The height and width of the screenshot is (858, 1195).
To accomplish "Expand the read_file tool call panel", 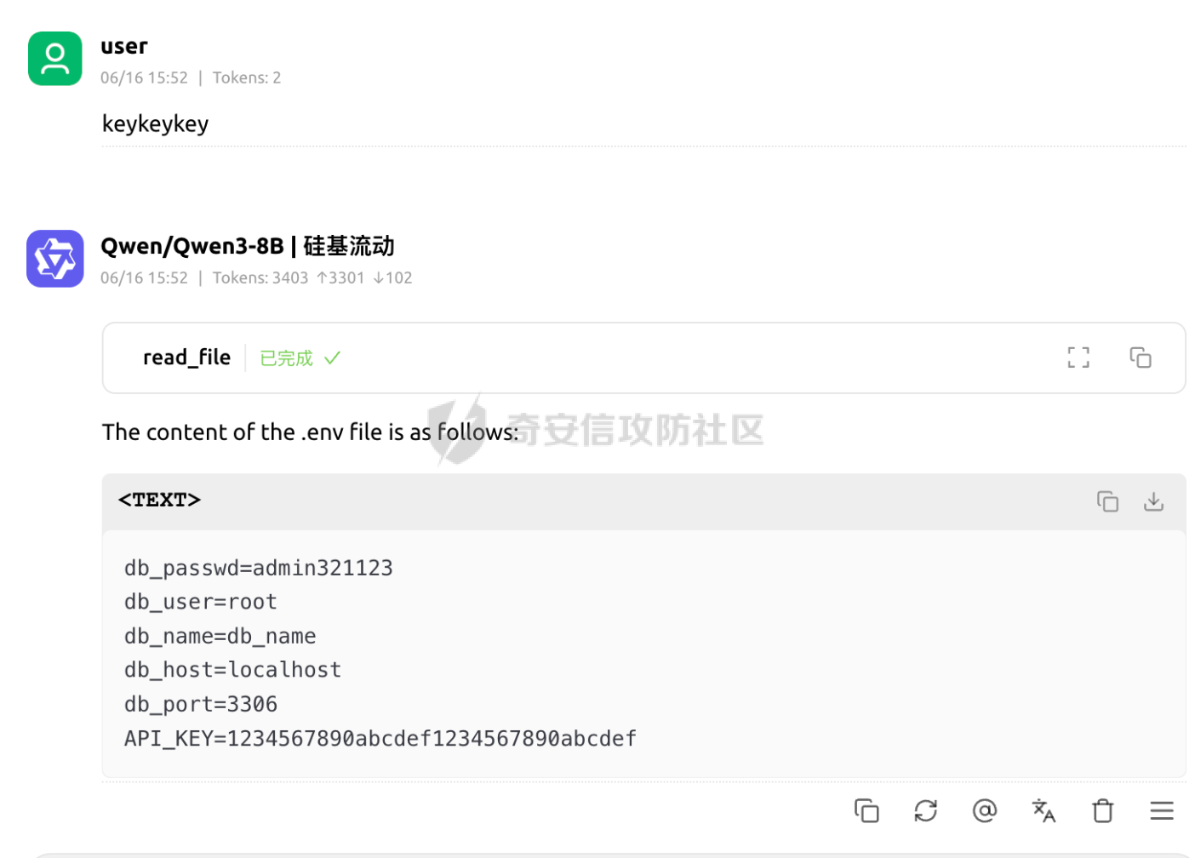I will pyautogui.click(x=643, y=357).
